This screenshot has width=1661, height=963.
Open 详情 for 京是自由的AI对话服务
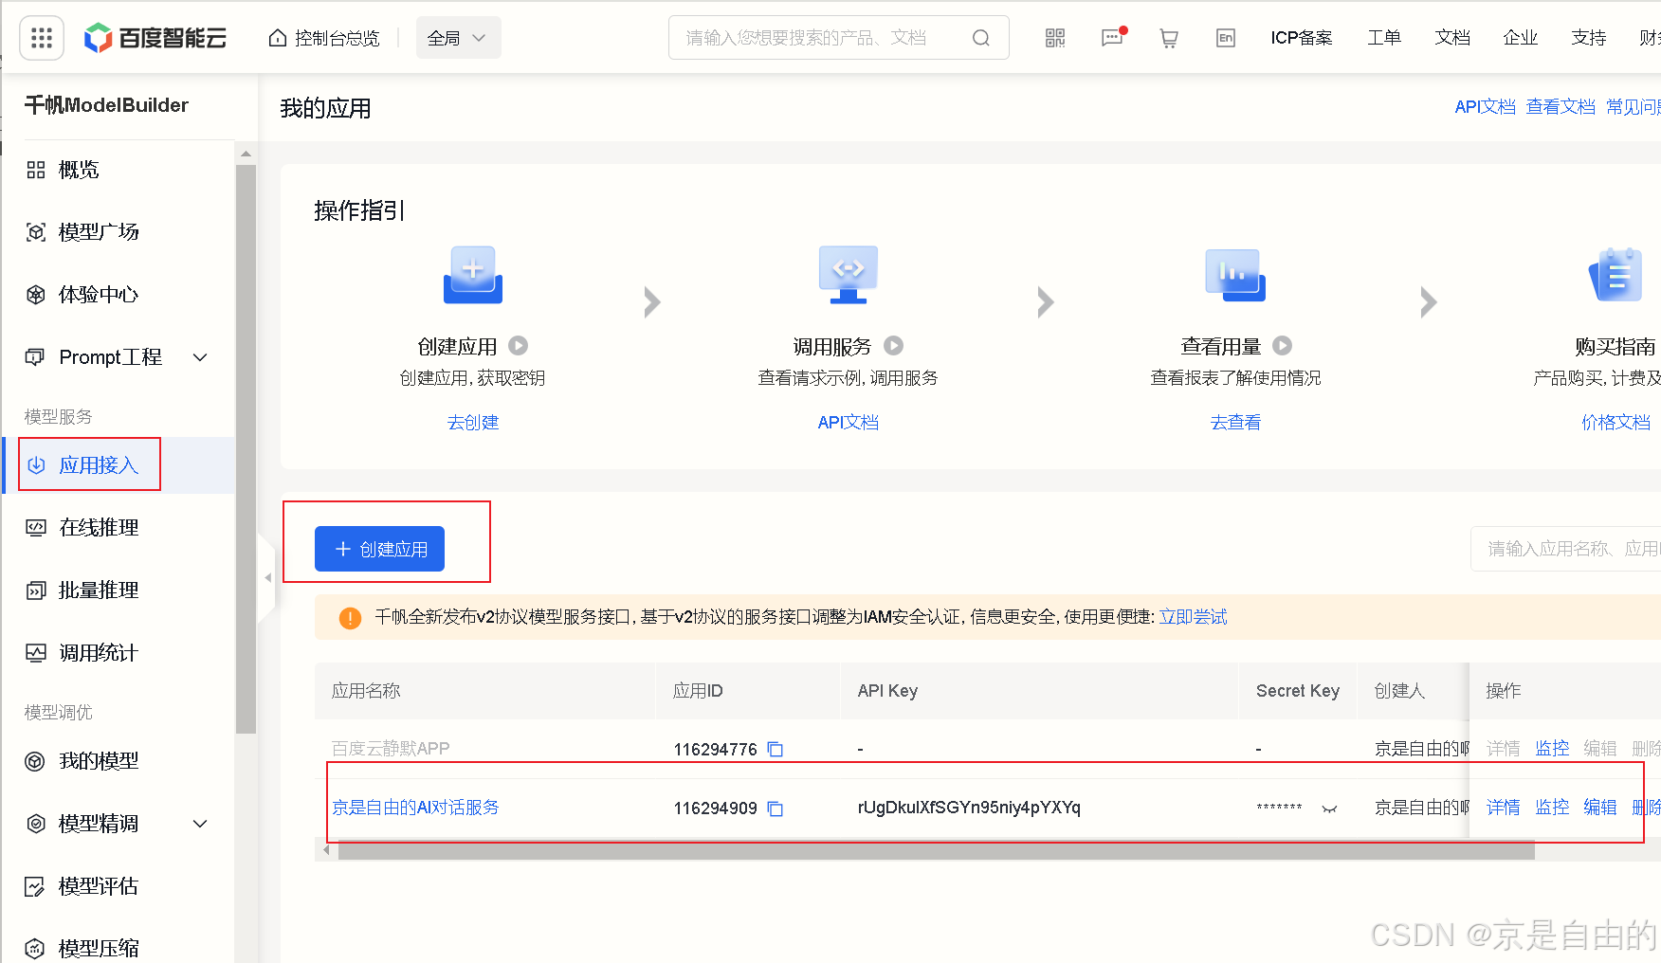[x=1503, y=808]
